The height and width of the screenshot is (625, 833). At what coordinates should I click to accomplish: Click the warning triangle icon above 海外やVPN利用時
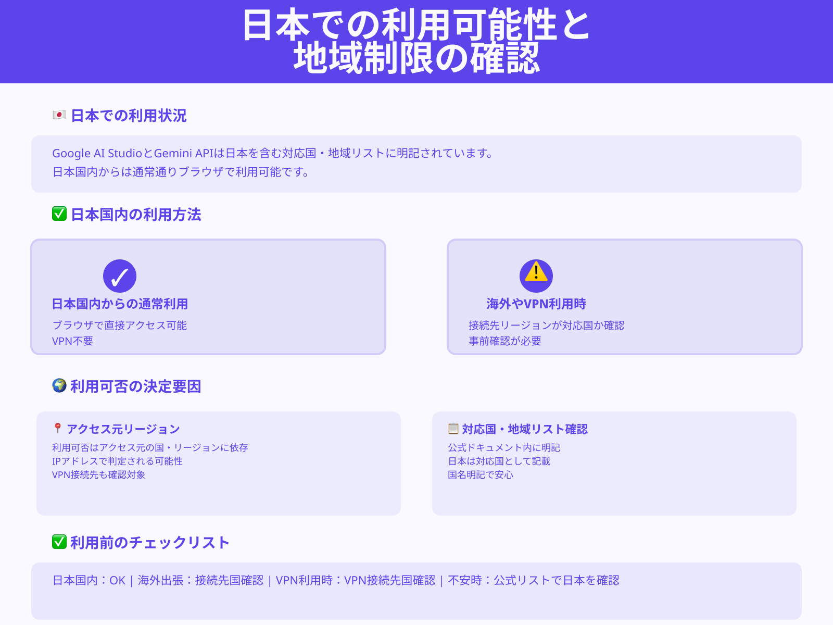(x=536, y=276)
